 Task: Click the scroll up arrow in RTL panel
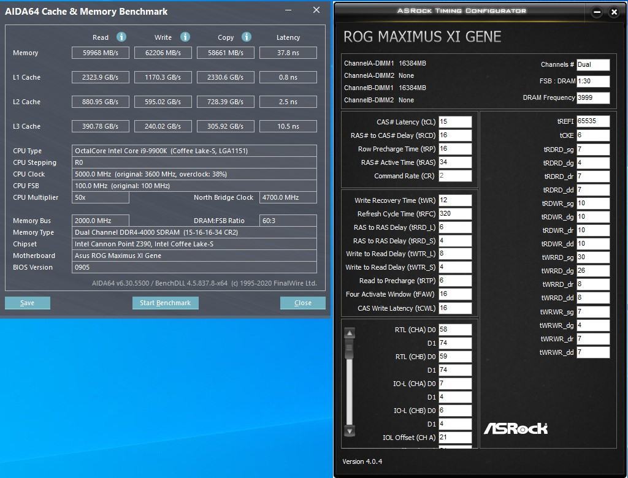tap(350, 333)
